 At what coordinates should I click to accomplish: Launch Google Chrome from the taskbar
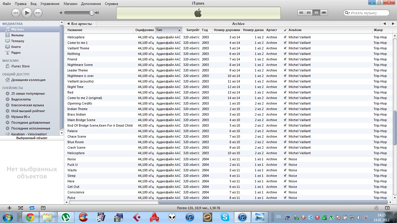[x=30, y=217]
